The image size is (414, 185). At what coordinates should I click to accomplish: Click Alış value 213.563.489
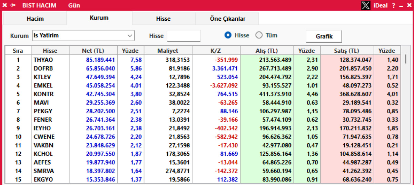pyautogui.click(x=275, y=60)
